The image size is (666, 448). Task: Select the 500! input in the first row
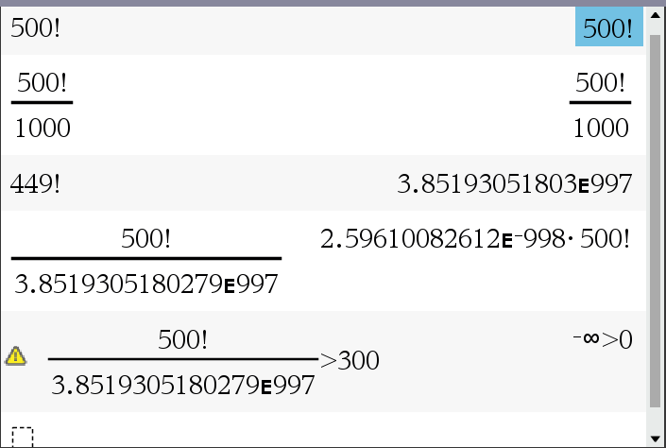(35, 28)
